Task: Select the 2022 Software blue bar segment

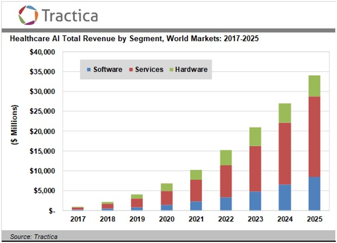Action: point(226,204)
